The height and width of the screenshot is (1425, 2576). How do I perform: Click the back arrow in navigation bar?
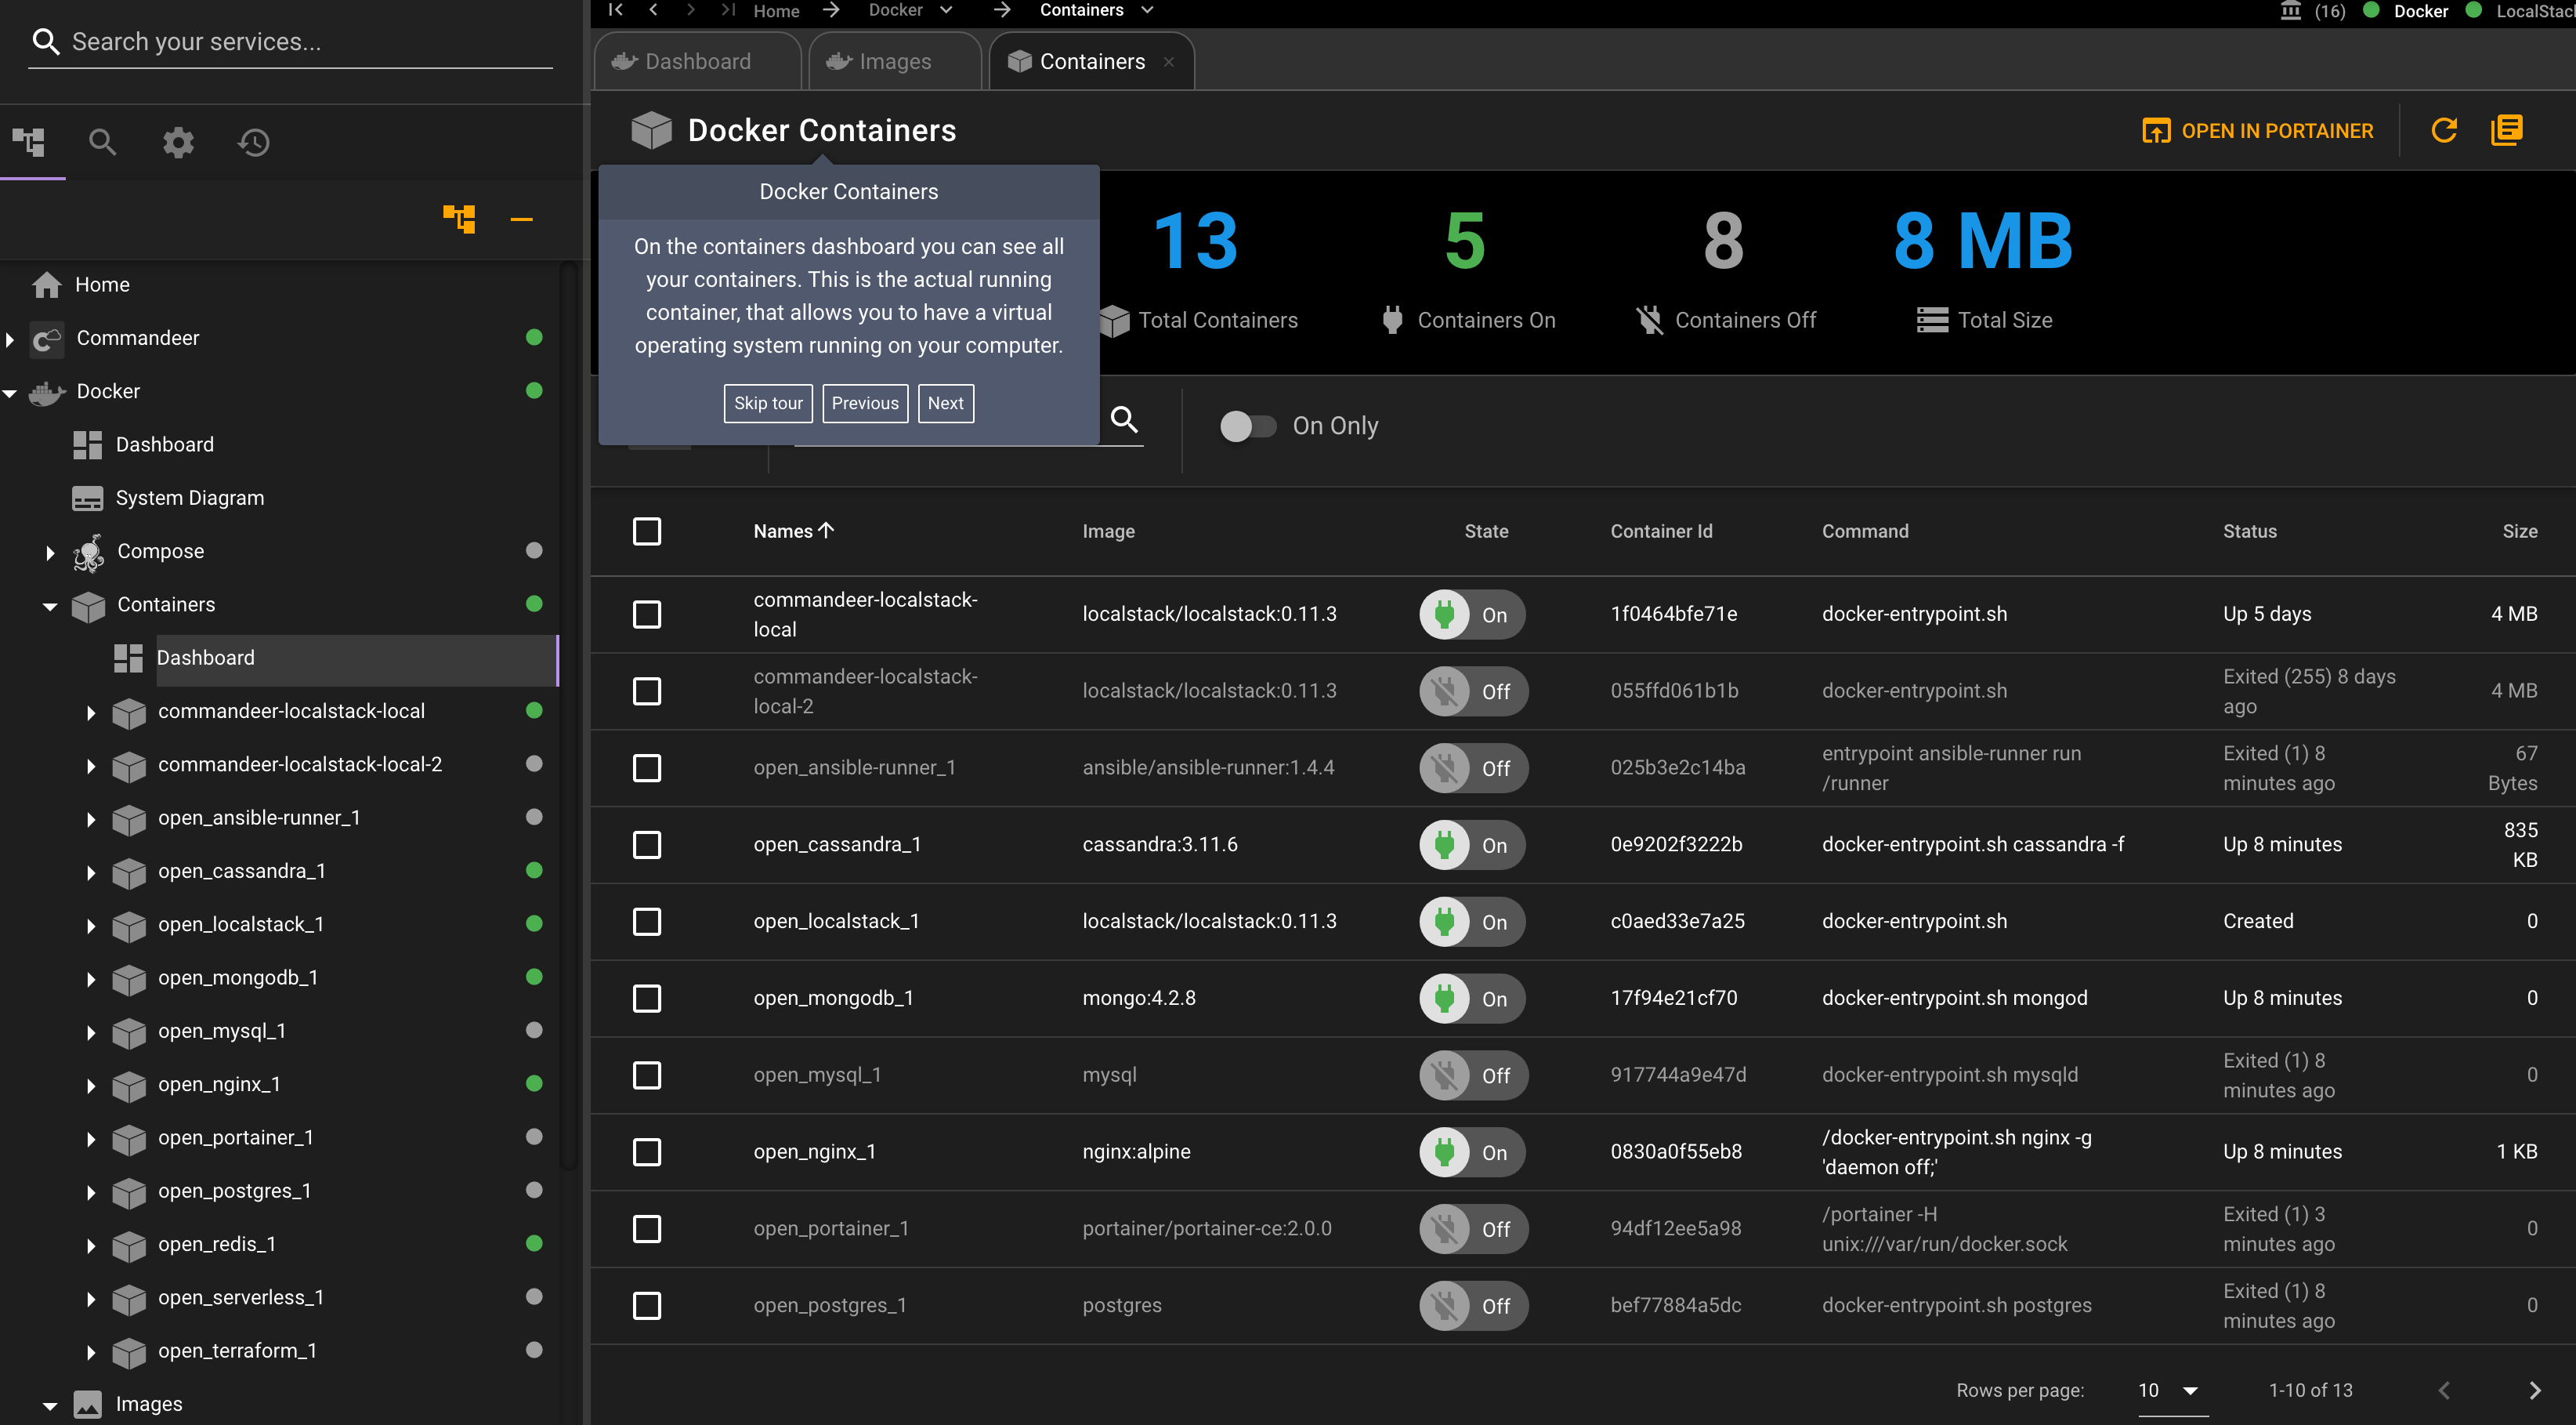coord(653,10)
